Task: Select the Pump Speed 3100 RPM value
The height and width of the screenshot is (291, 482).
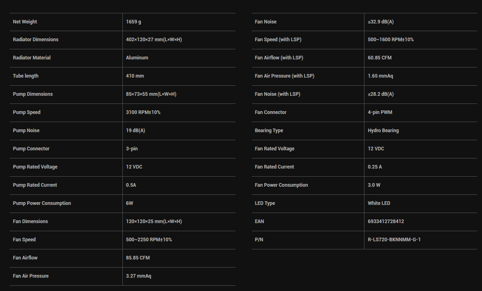Action: [143, 112]
